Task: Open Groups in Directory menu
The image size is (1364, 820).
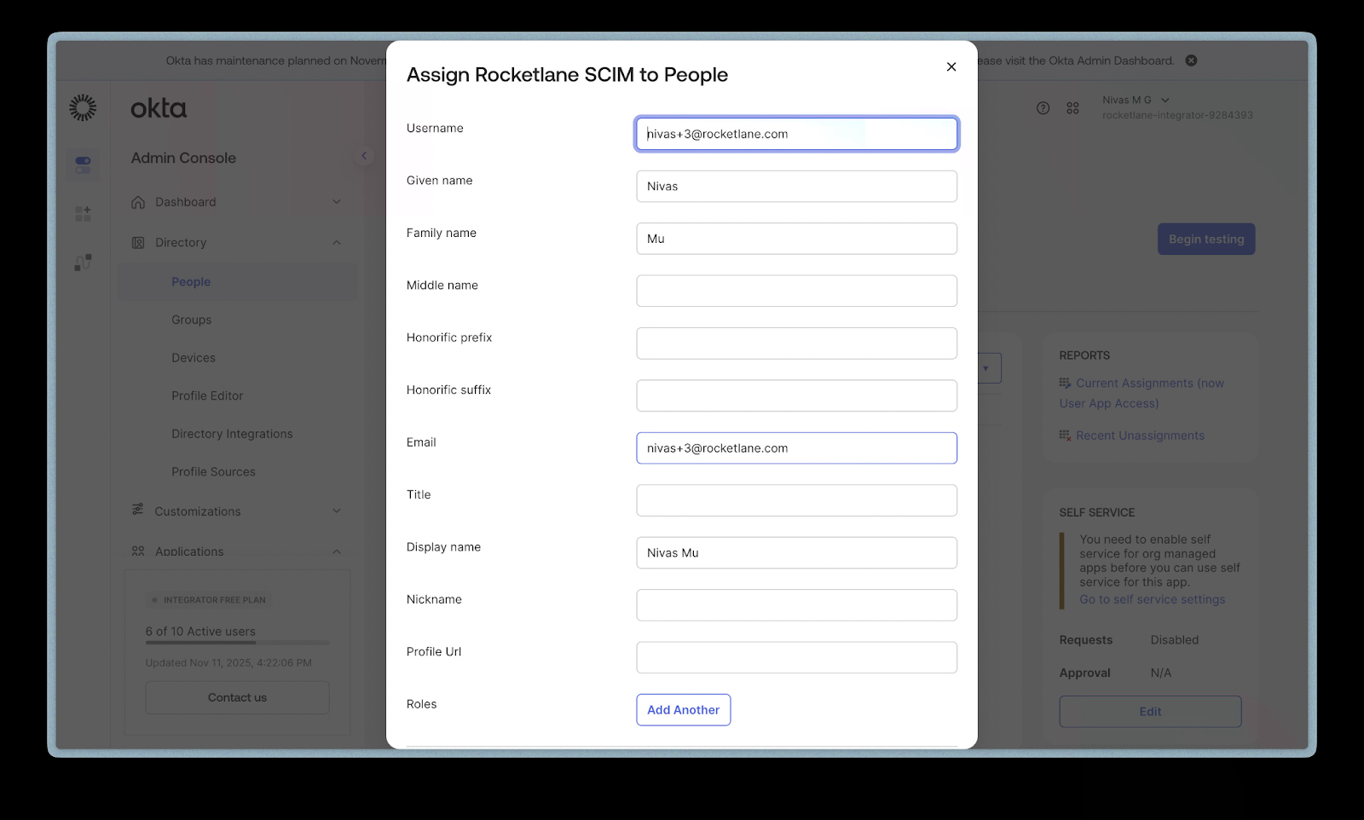Action: (192, 320)
